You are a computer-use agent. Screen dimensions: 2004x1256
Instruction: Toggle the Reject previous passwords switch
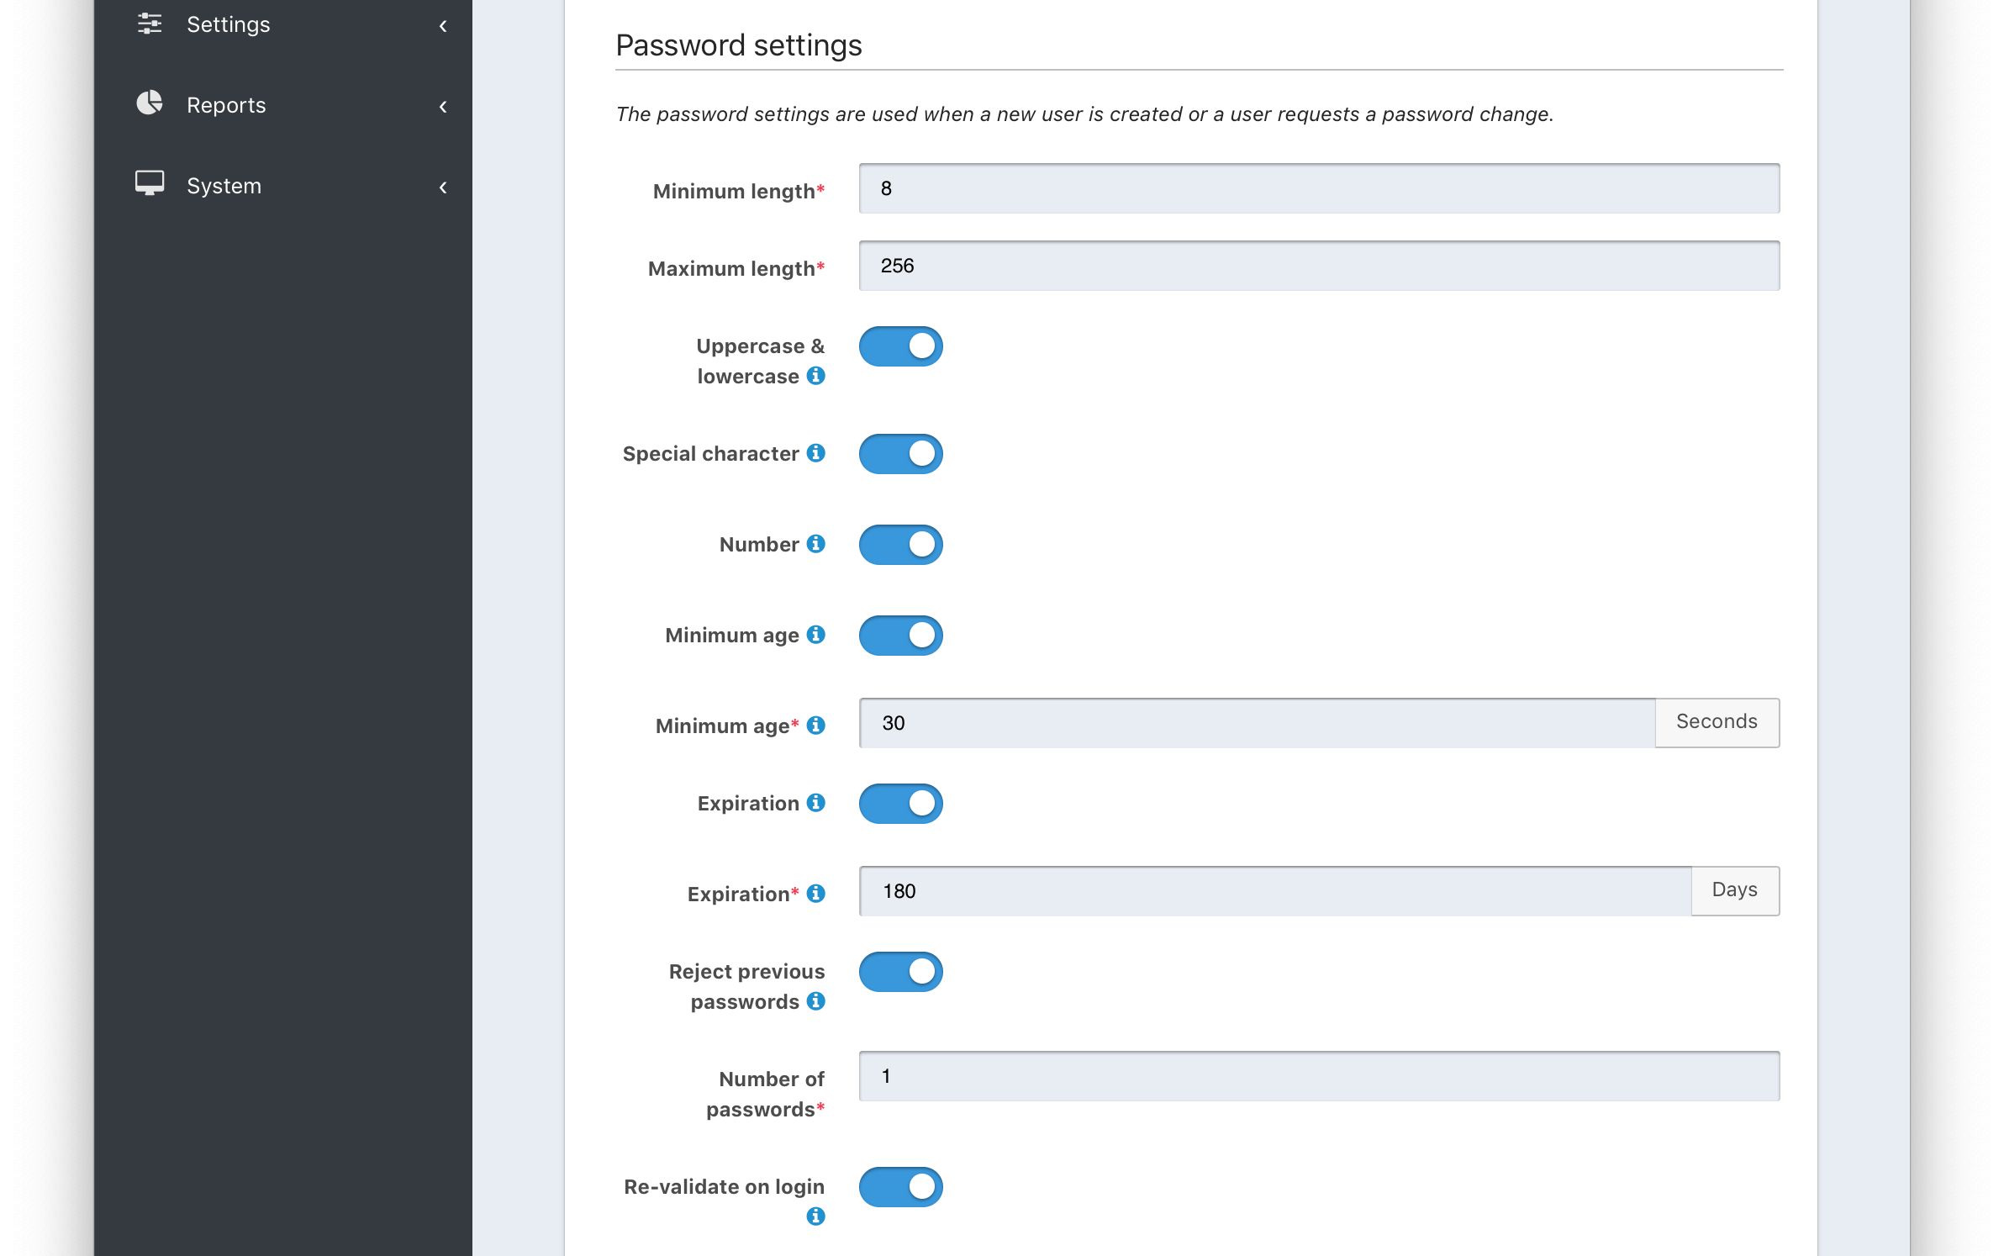pos(900,972)
